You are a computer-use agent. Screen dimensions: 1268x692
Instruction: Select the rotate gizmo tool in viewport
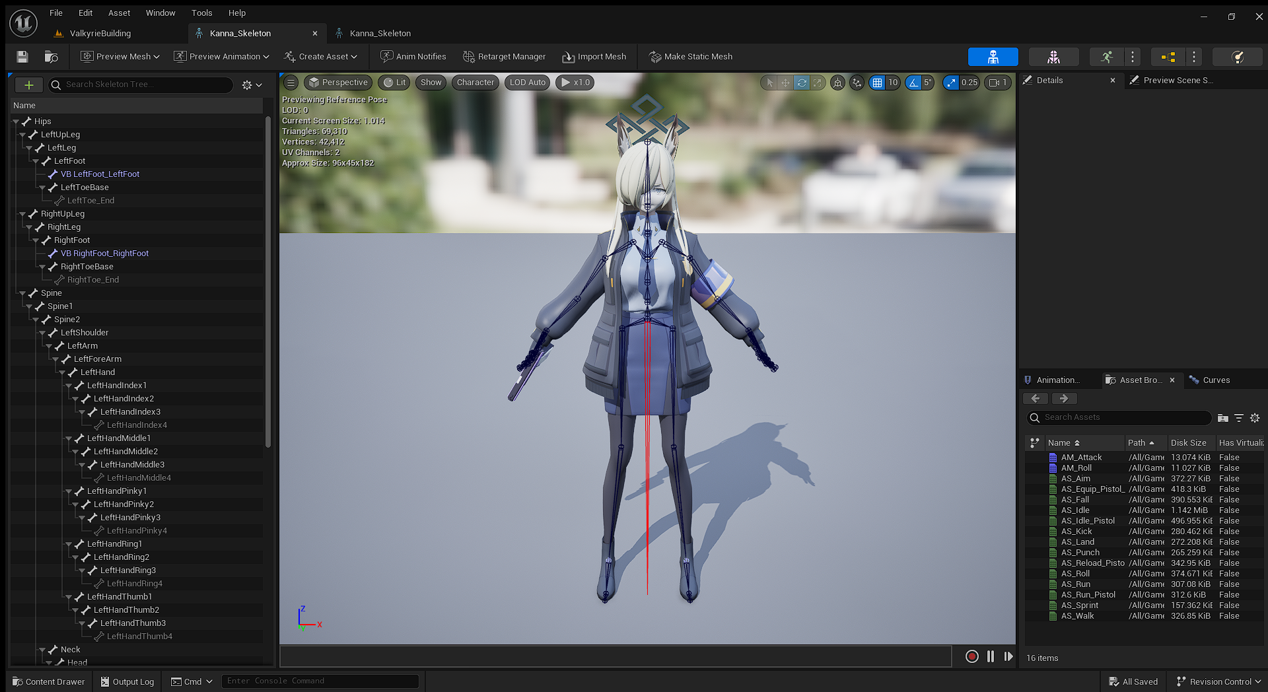click(801, 83)
